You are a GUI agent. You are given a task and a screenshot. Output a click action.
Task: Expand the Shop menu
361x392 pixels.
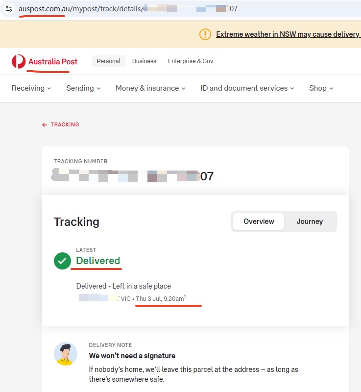(x=321, y=88)
